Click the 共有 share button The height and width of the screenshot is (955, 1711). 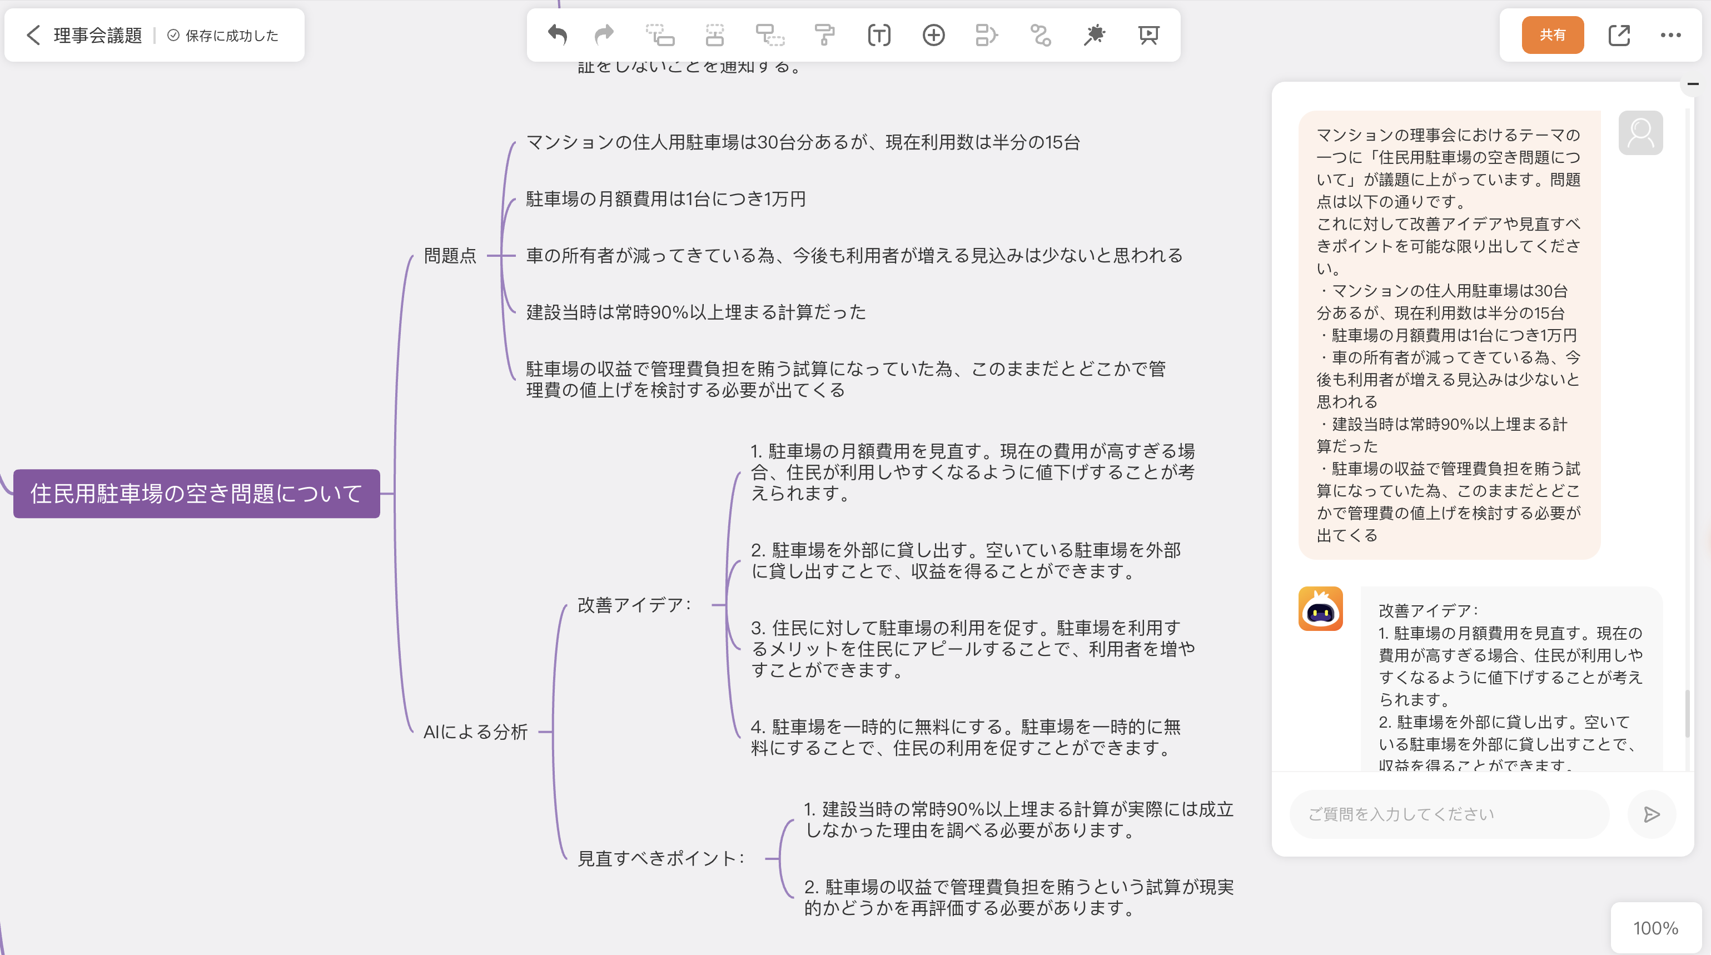(1552, 34)
